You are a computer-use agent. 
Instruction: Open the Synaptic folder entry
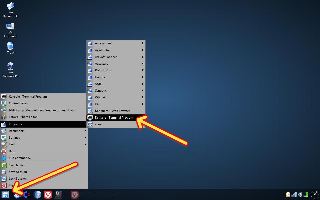[116, 91]
